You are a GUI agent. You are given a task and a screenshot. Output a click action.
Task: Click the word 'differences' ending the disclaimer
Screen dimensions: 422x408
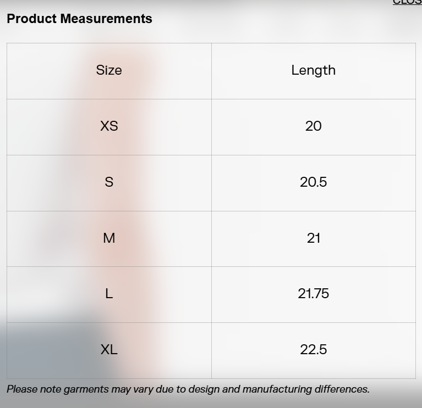(x=341, y=389)
